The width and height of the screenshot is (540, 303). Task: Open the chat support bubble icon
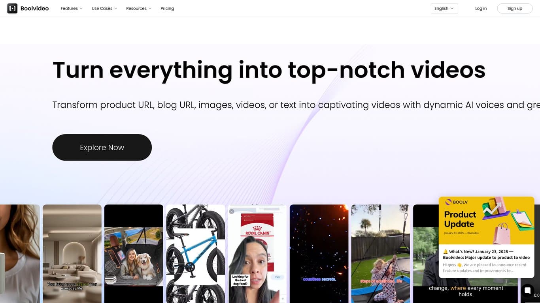click(x=527, y=291)
